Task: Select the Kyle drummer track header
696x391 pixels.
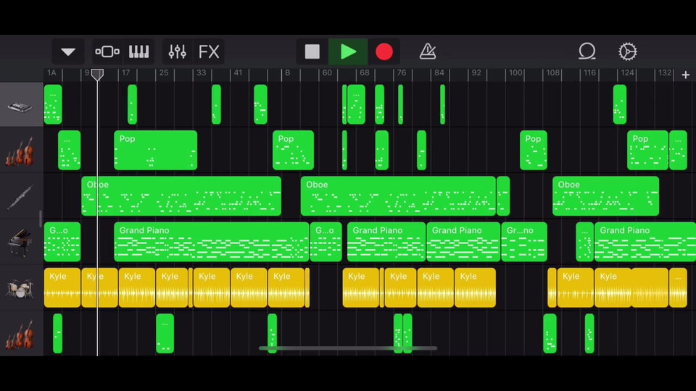Action: pos(21,288)
